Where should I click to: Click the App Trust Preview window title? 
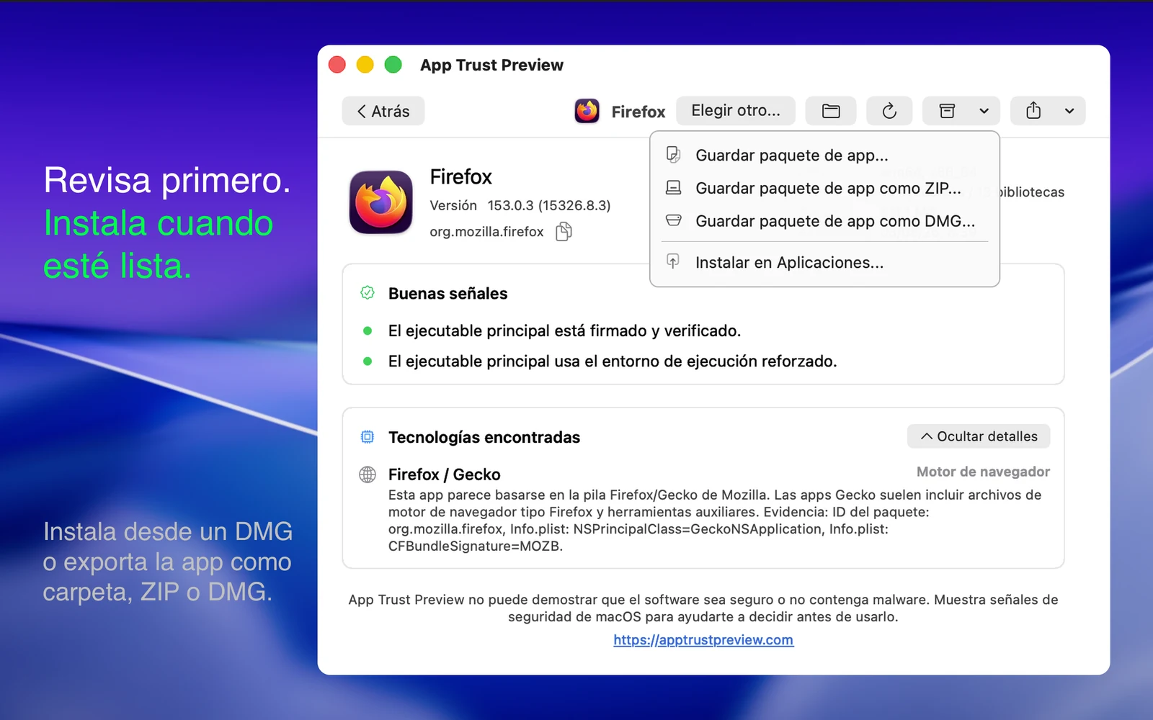pyautogui.click(x=491, y=65)
